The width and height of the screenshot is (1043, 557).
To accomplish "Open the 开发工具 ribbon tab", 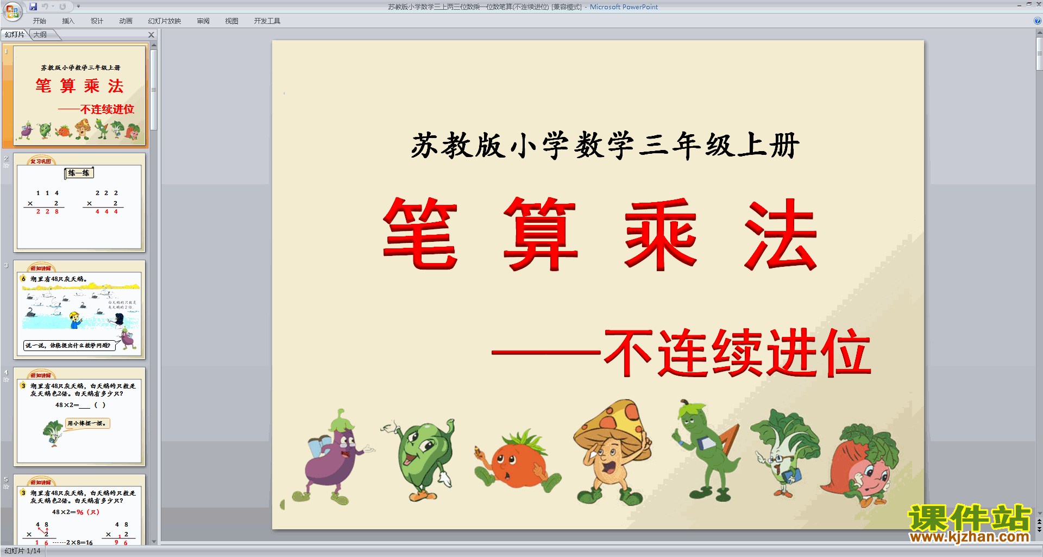I will point(267,21).
